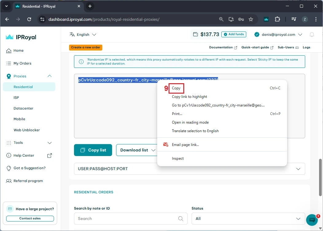This screenshot has height=231, width=323.
Task: Choose Copy from the context menu
Action: pos(176,88)
